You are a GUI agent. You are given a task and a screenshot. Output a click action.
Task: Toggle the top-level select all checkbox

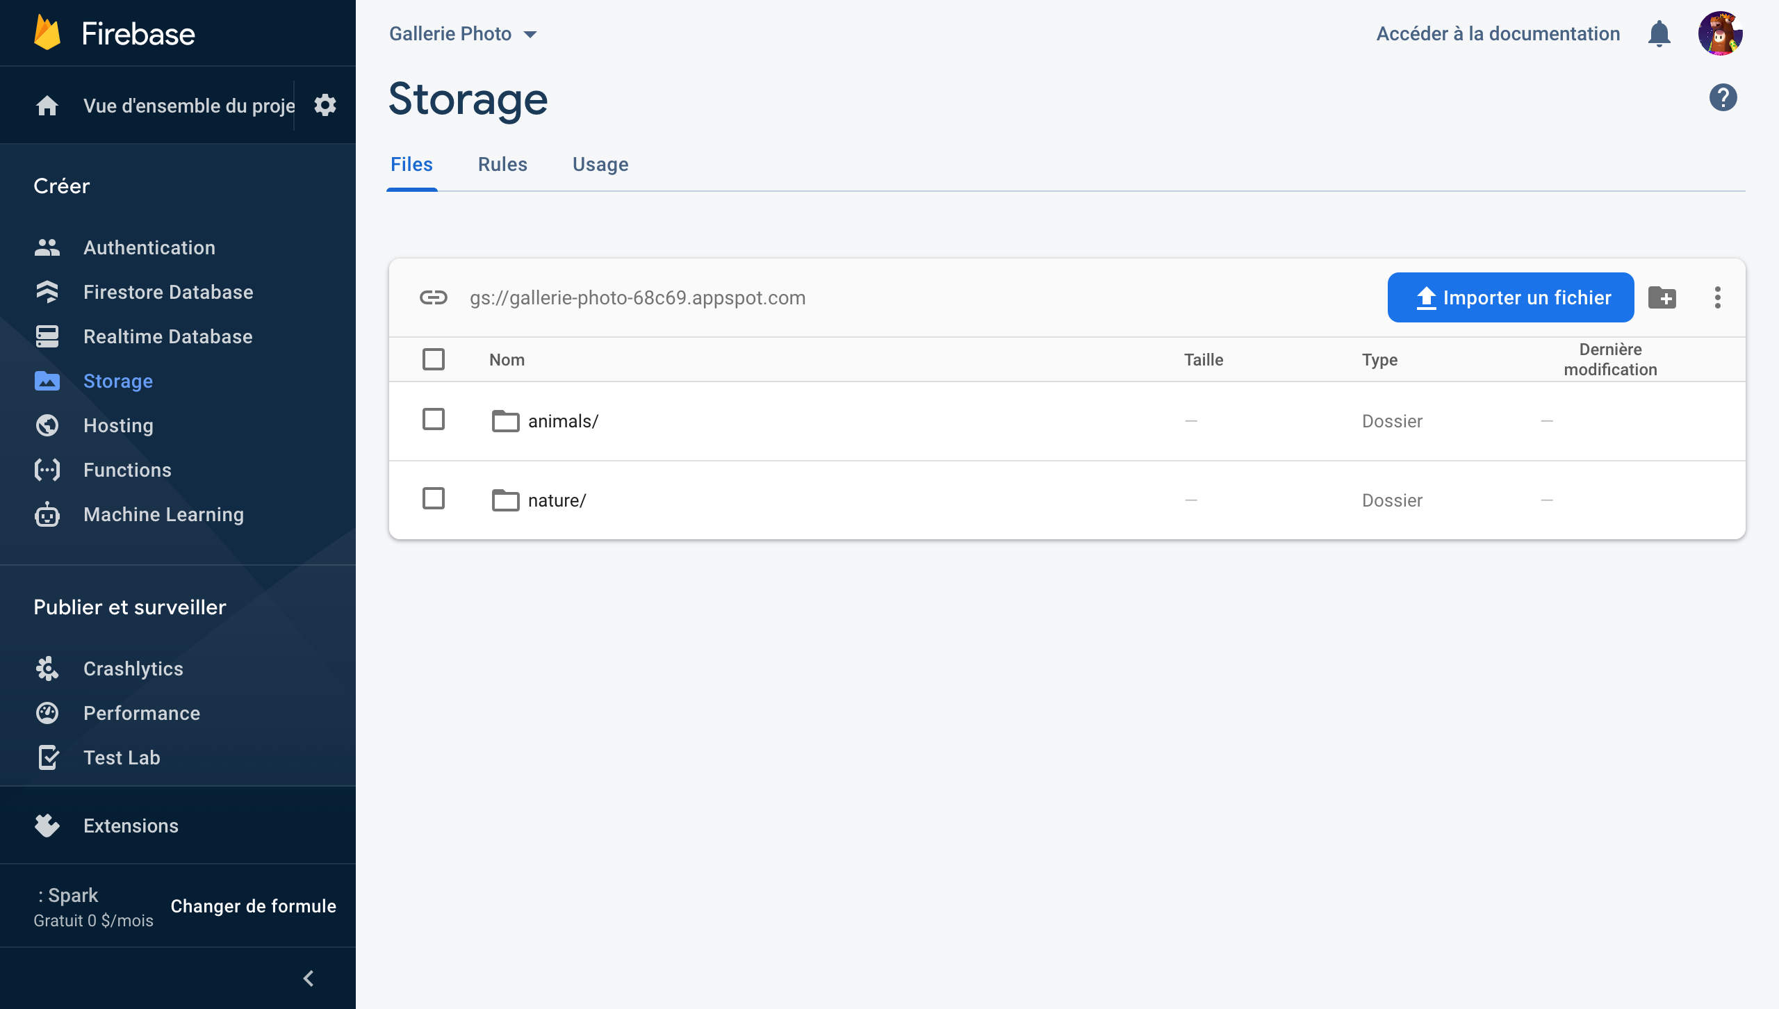pyautogui.click(x=435, y=359)
